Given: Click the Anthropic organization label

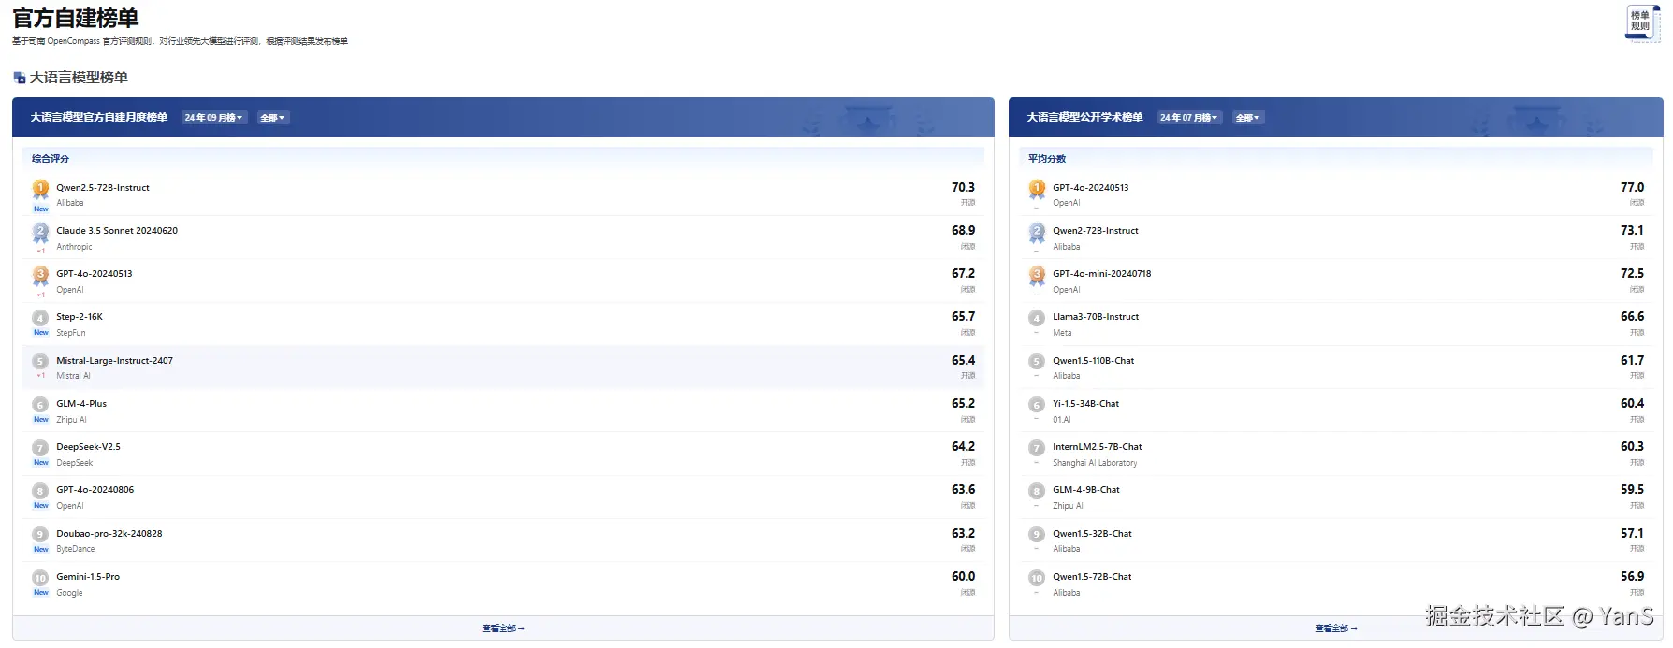Looking at the screenshot, I should 74,247.
